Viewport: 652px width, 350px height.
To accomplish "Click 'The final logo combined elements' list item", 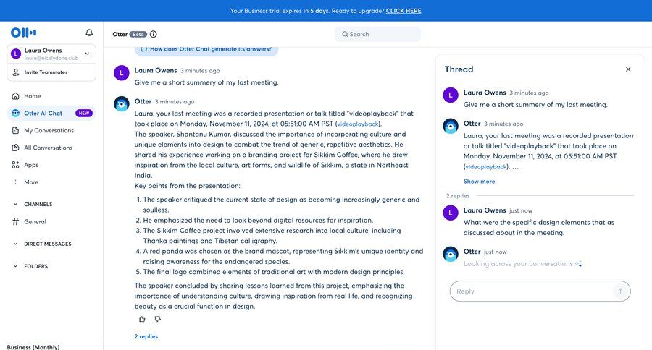I will click(x=274, y=272).
